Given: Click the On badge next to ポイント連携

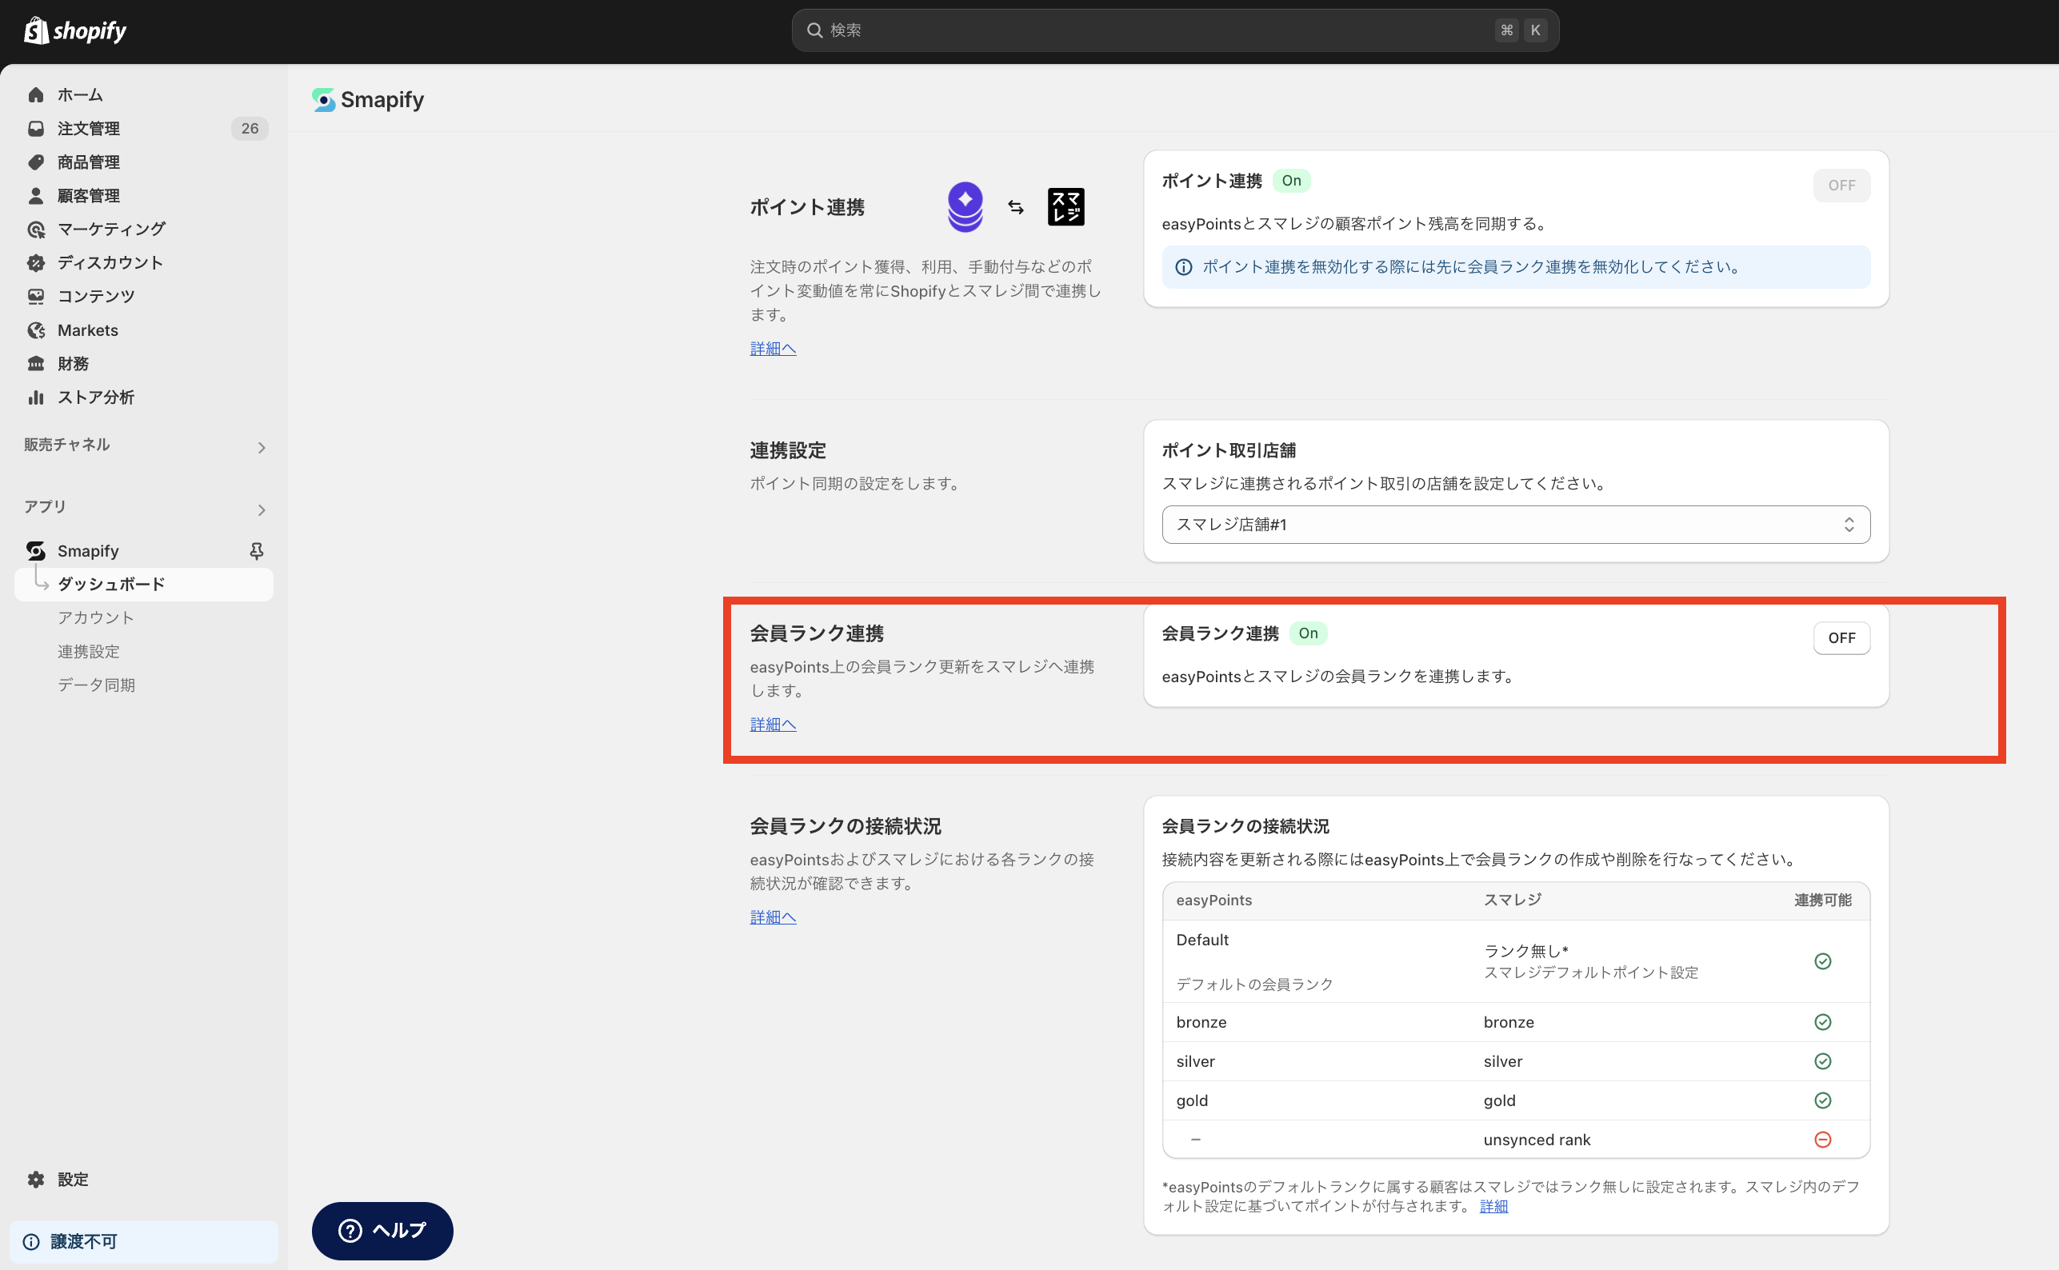Looking at the screenshot, I should coord(1291,181).
